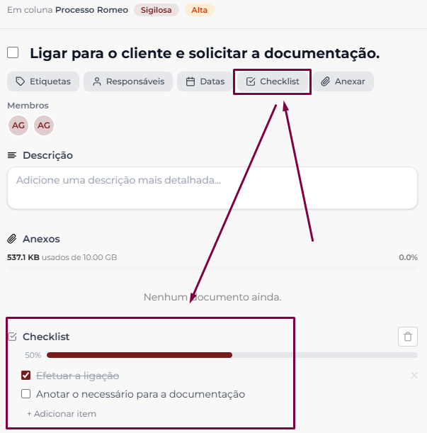
Task: Open the Datas dates button
Action: pyautogui.click(x=205, y=81)
